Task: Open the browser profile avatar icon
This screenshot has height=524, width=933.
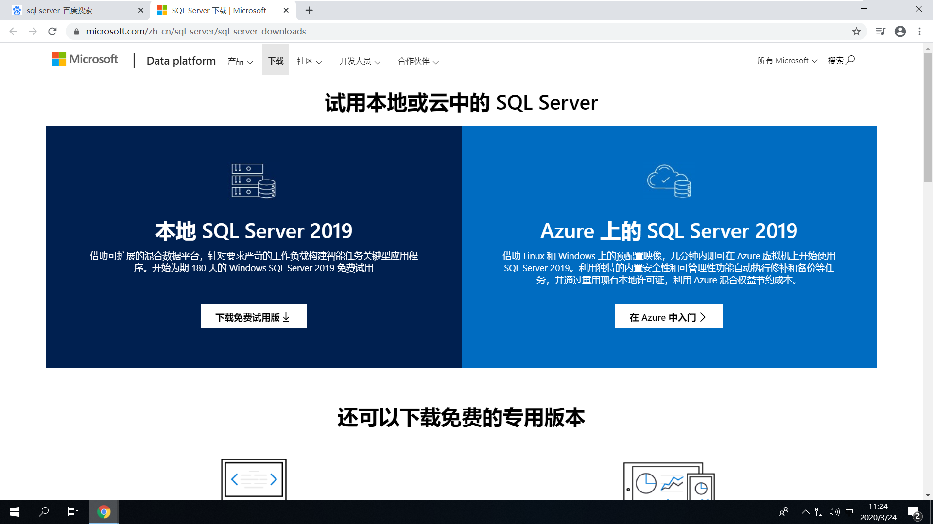Action: coord(900,31)
